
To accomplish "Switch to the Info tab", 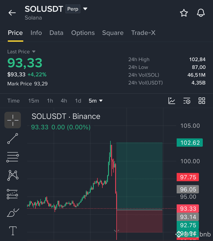I will coord(36,33).
